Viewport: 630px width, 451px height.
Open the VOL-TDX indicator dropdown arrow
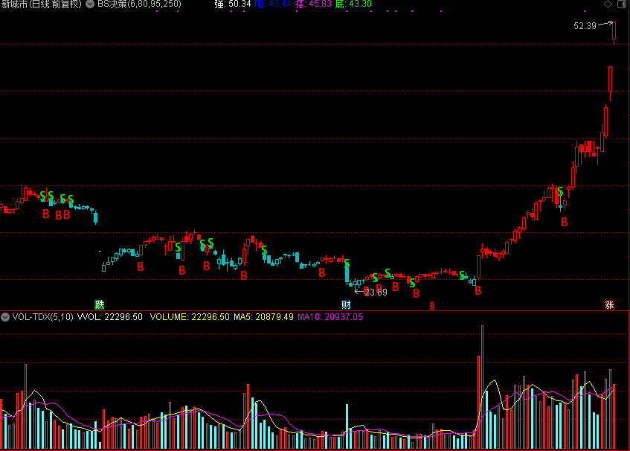5,317
